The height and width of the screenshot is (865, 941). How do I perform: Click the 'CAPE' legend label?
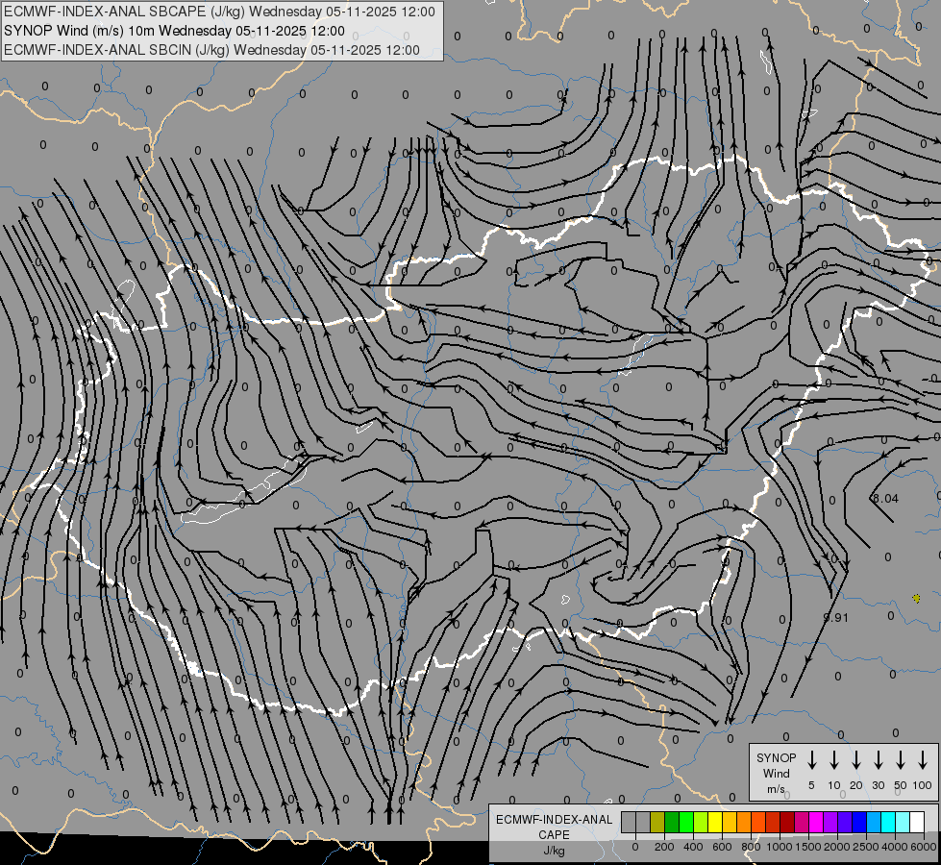[x=554, y=835]
